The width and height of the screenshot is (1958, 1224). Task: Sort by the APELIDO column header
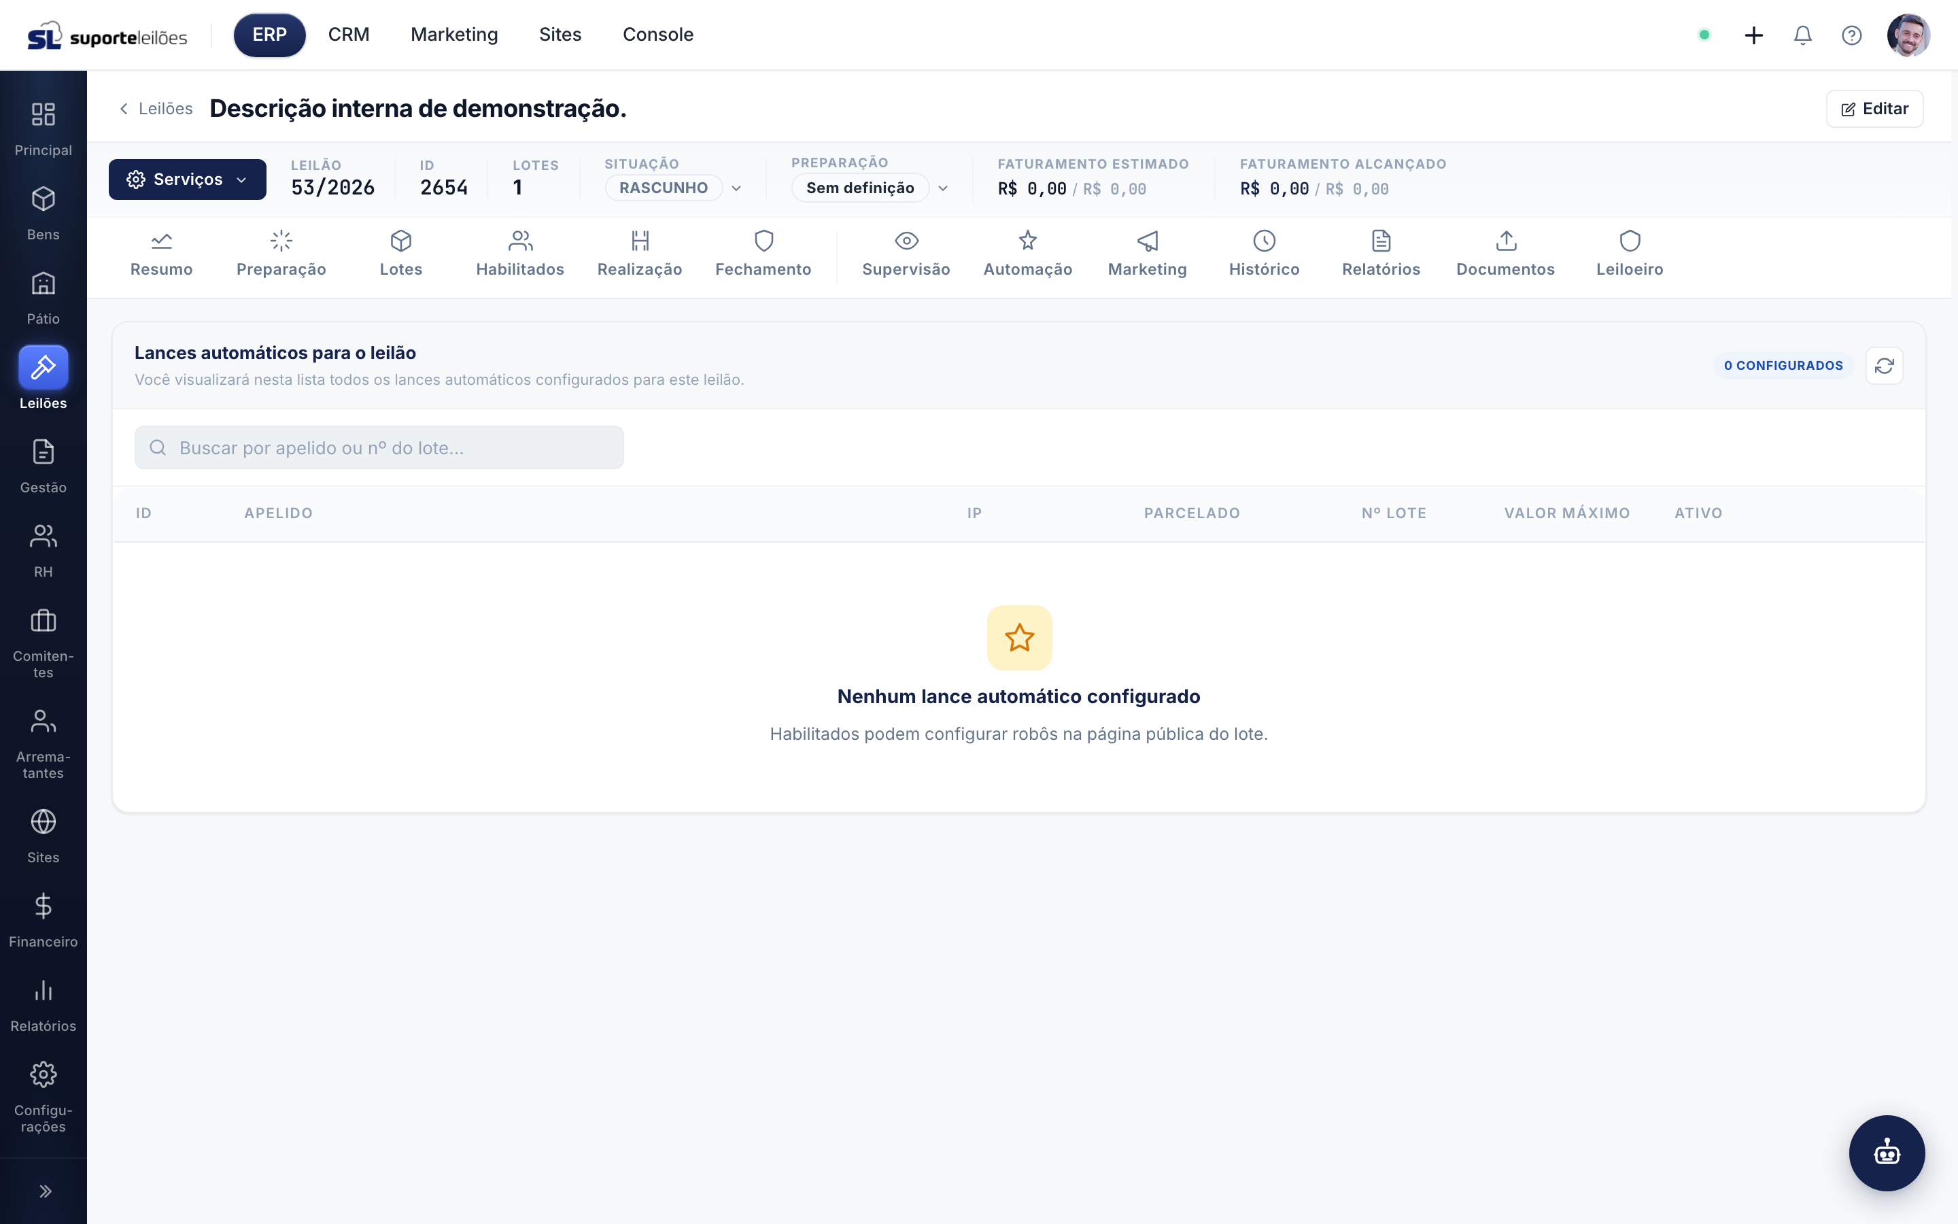coord(277,513)
